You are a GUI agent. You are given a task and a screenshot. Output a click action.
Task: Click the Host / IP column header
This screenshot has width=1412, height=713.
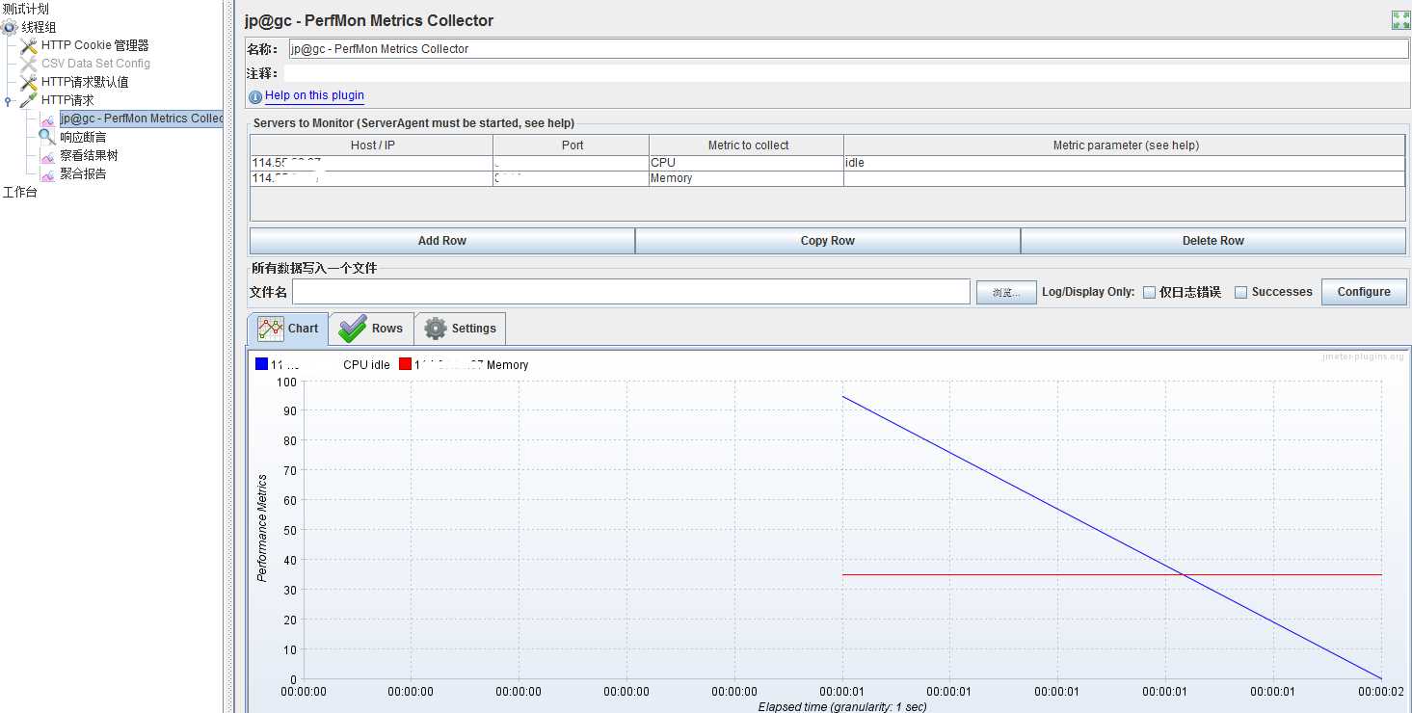[x=372, y=145]
